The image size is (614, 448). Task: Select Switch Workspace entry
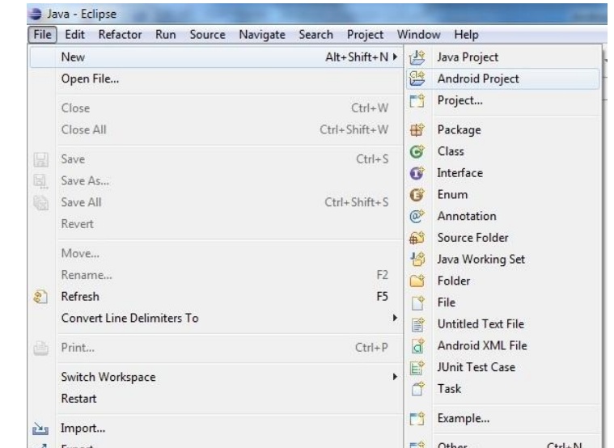point(217,377)
